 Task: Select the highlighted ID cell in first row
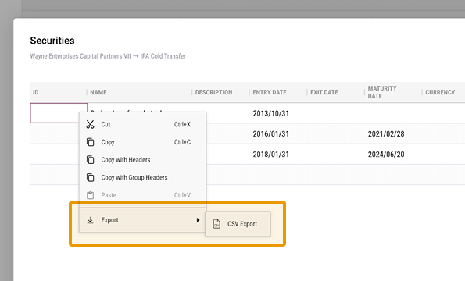tap(59, 113)
